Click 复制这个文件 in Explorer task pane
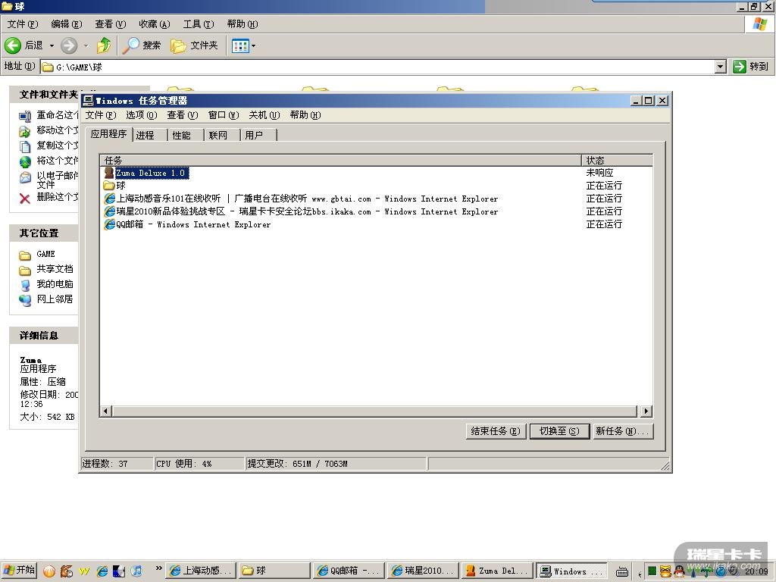The height and width of the screenshot is (582, 776). (x=48, y=145)
